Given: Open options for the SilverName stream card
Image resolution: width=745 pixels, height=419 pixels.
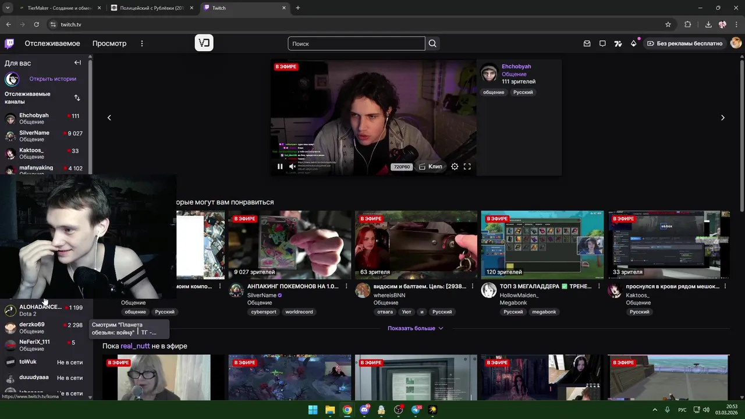Looking at the screenshot, I should pyautogui.click(x=346, y=286).
